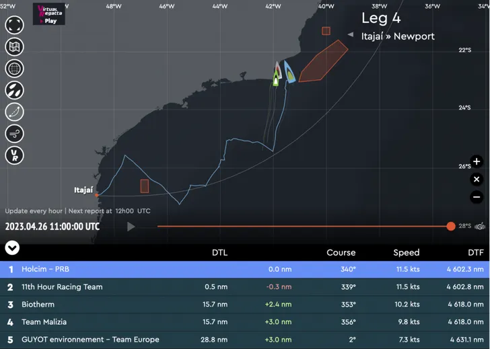Click the Speed column header
490x349 pixels.
click(x=406, y=253)
